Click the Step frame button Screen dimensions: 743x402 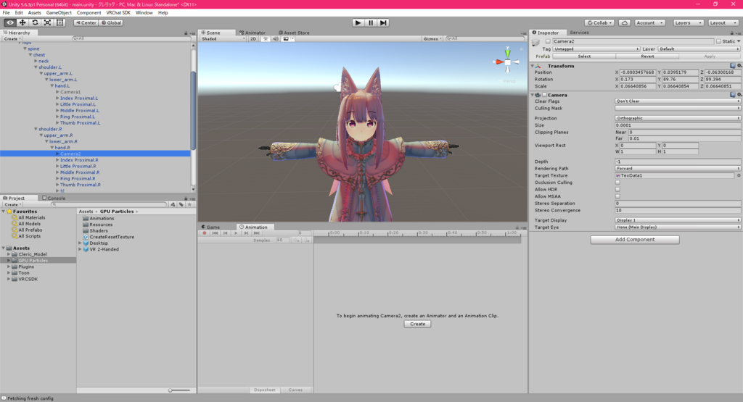[383, 22]
